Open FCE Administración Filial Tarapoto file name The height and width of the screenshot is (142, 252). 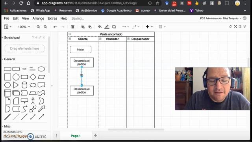pos(219,19)
